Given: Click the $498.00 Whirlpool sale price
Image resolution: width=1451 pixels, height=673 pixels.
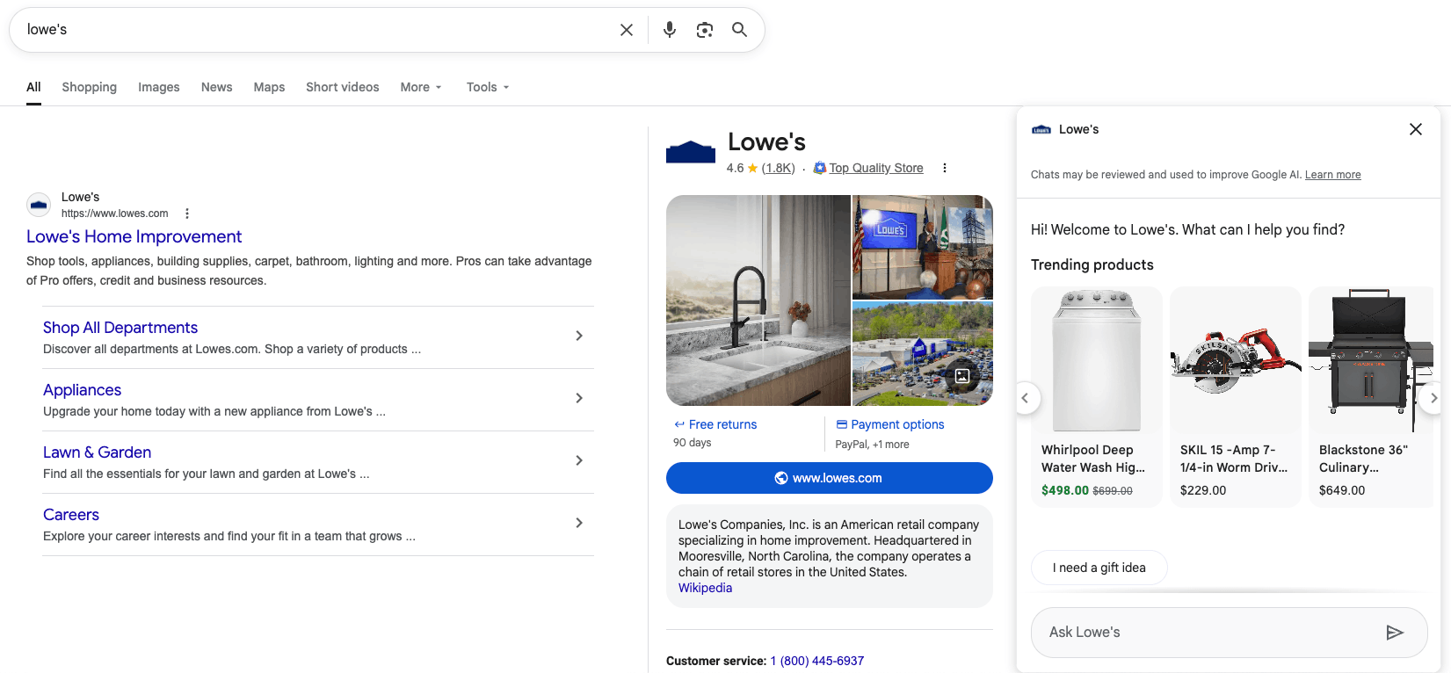Looking at the screenshot, I should (x=1065, y=490).
